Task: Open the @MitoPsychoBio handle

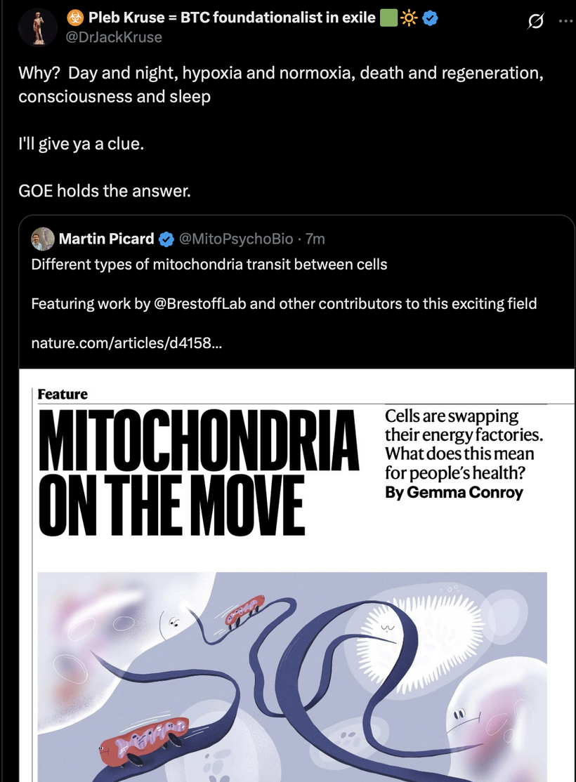Action: (235, 239)
